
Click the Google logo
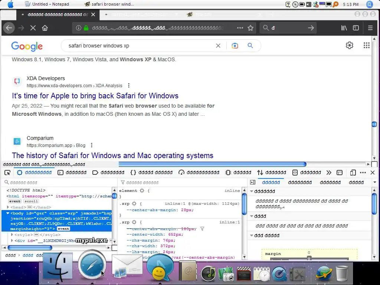coord(27,46)
